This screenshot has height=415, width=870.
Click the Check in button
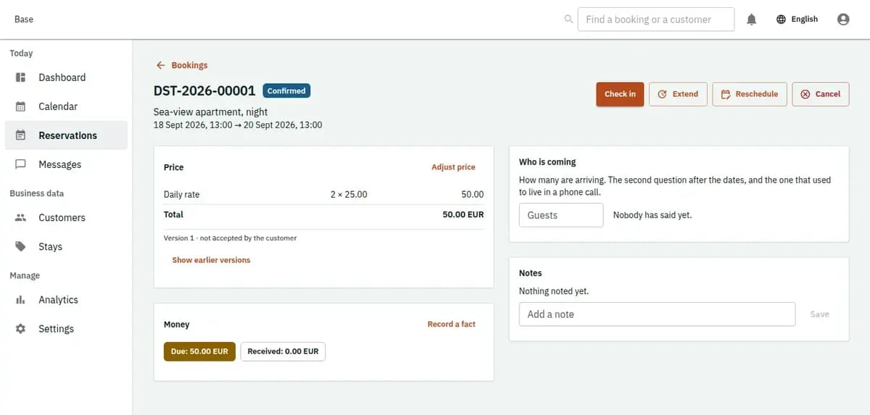(x=620, y=94)
